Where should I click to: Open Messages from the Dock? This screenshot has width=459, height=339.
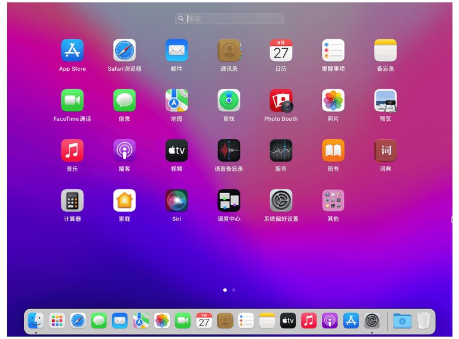99,321
